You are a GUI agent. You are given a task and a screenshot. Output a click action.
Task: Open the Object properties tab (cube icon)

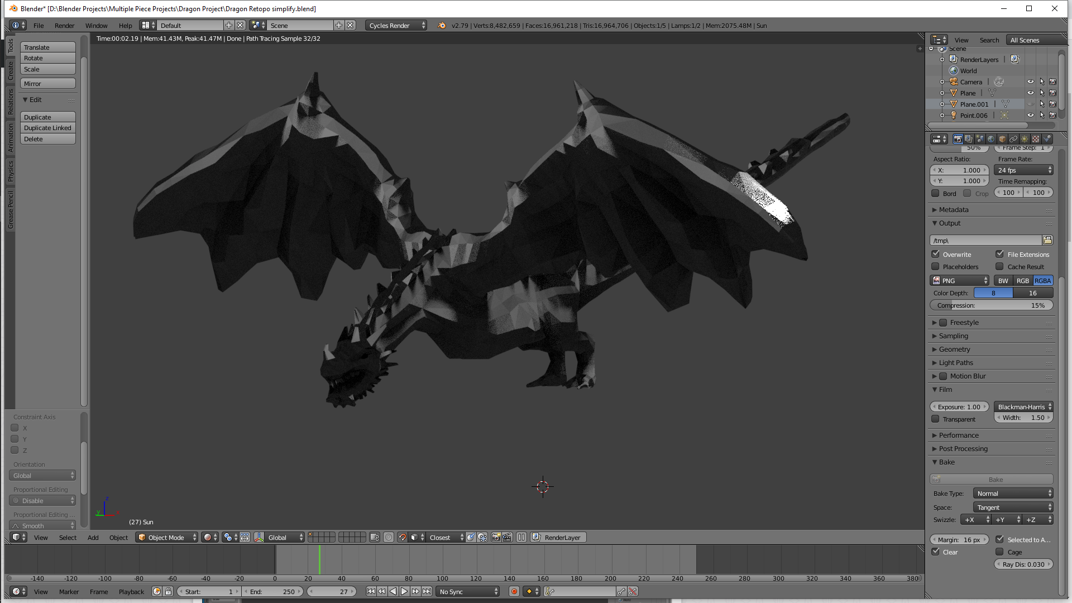pos(1002,139)
